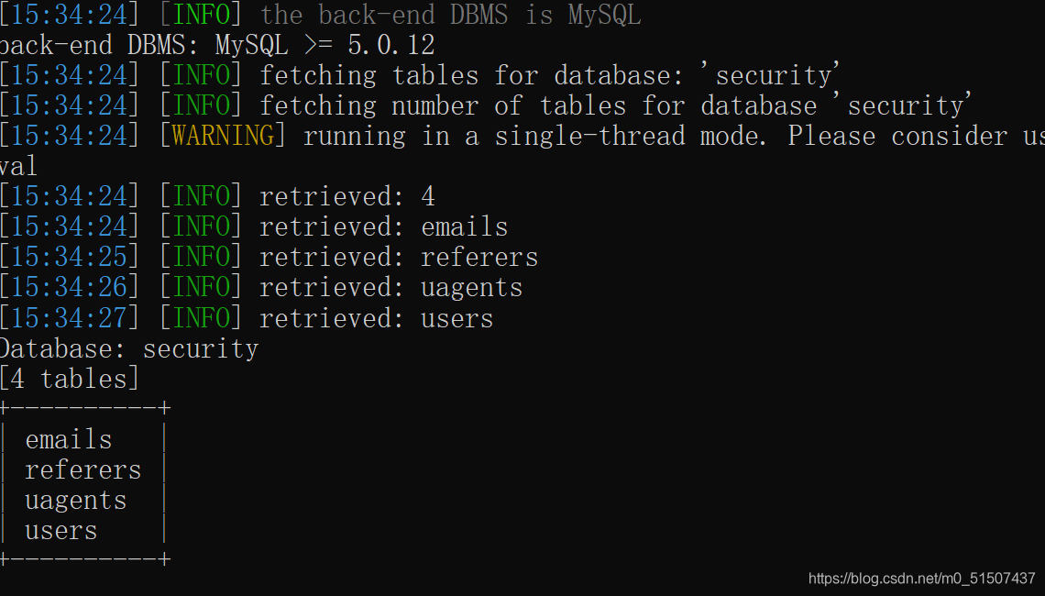Click 'uagents' in the results table
Screen dimensions: 1045x596
[76, 501]
